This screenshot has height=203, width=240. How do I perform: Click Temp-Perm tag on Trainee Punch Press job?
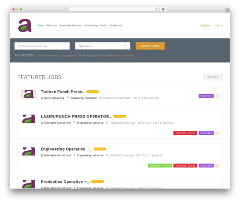[206, 96]
